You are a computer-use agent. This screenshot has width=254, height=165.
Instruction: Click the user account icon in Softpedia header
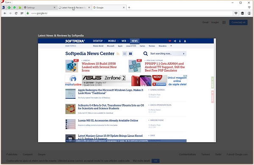185,41
